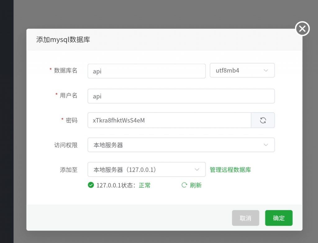Click the 添加至 field label
Image resolution: width=318 pixels, height=243 pixels.
point(69,170)
